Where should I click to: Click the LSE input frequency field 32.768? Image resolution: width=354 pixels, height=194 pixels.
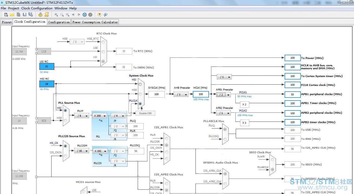click(19, 52)
